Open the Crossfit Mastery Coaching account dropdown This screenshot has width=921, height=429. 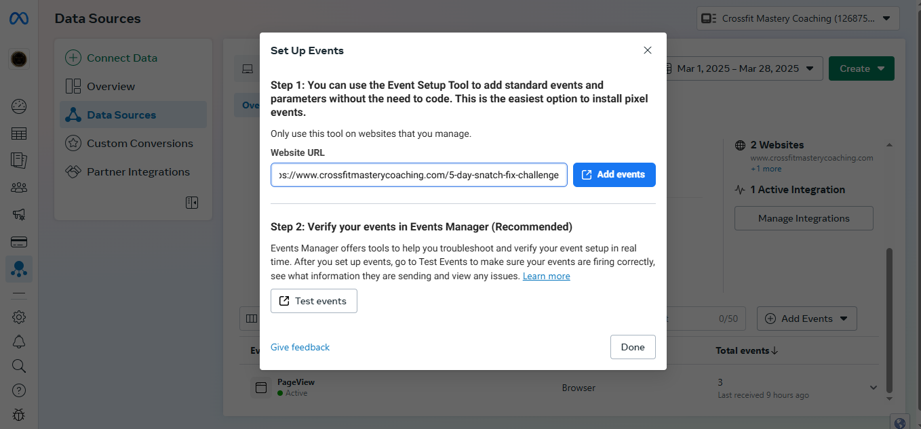click(x=798, y=19)
